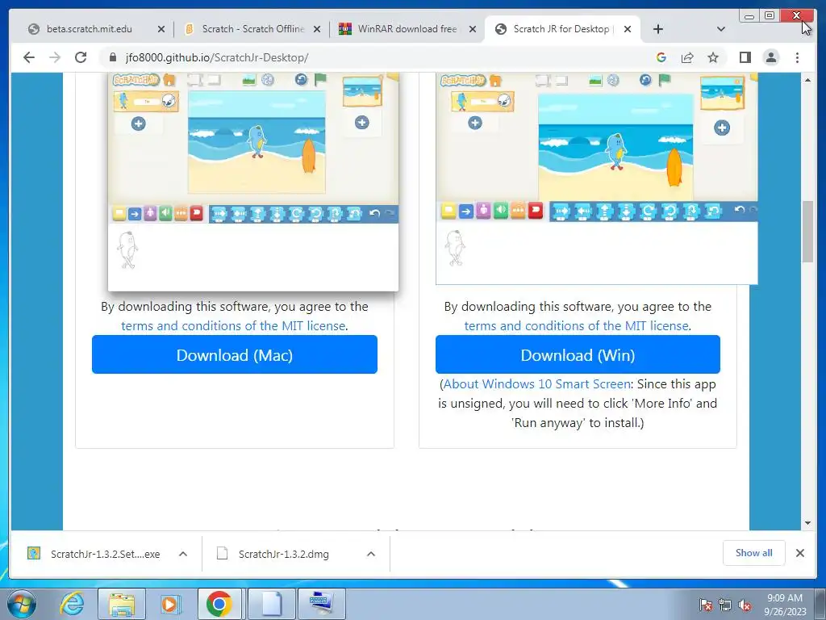
Task: Switch to Scratch Offline tab
Action: point(252,29)
